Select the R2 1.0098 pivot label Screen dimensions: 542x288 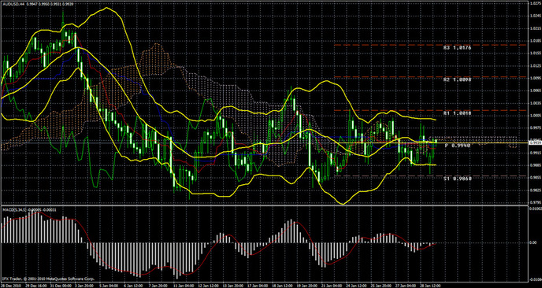coord(457,79)
